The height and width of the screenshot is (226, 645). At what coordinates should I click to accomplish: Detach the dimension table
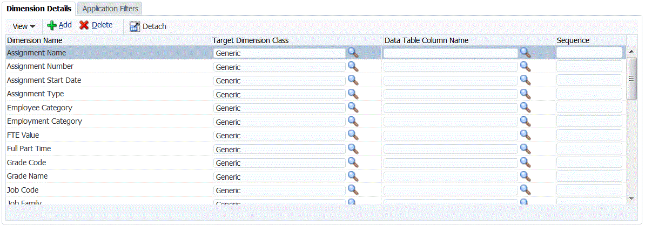[x=148, y=26]
